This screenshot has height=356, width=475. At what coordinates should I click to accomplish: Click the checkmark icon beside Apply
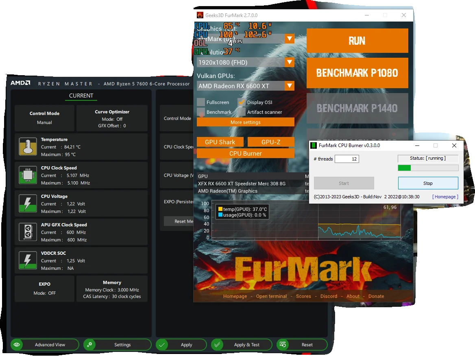pyautogui.click(x=162, y=345)
